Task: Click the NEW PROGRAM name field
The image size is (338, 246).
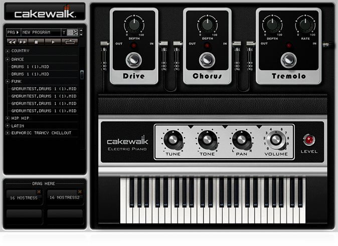Action: 41,32
